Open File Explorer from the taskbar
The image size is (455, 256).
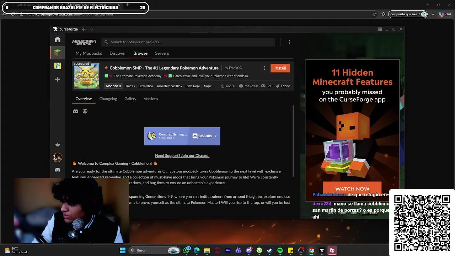[207, 250]
